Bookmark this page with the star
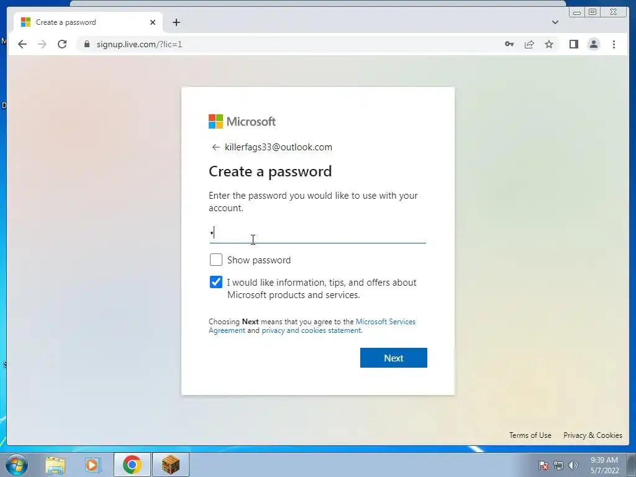 [549, 44]
